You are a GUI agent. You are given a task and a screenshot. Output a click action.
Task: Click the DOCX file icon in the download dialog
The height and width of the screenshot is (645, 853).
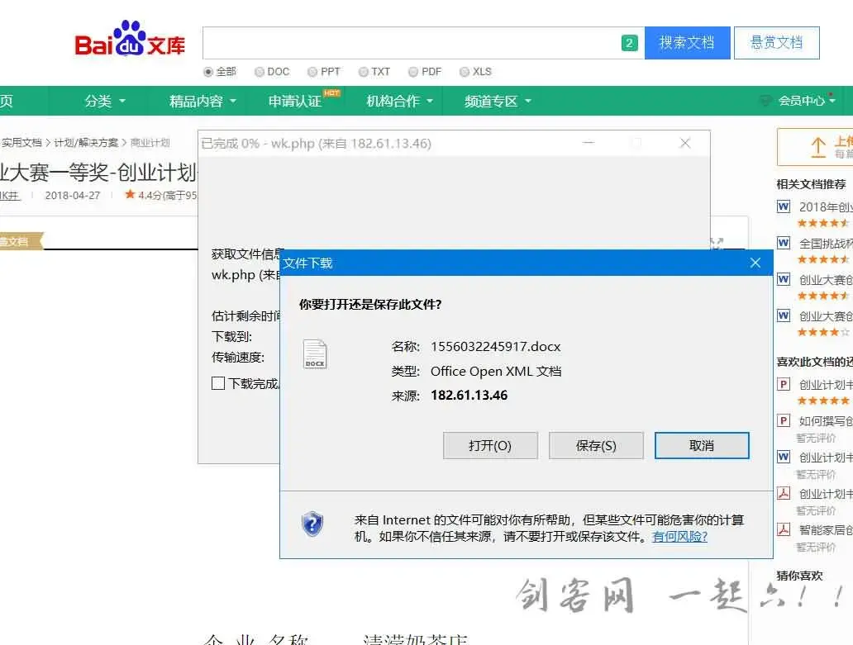pyautogui.click(x=315, y=354)
